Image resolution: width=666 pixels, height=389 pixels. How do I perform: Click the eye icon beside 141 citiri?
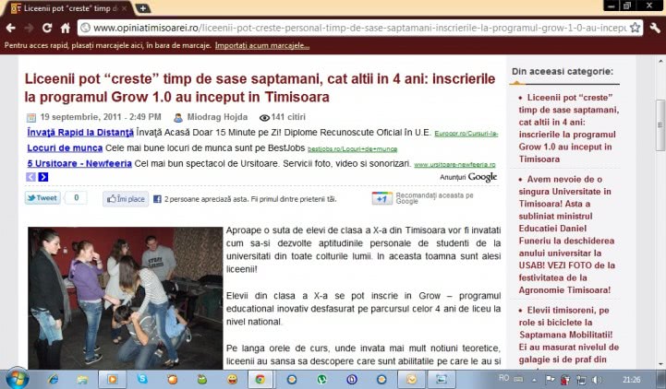tap(264, 117)
